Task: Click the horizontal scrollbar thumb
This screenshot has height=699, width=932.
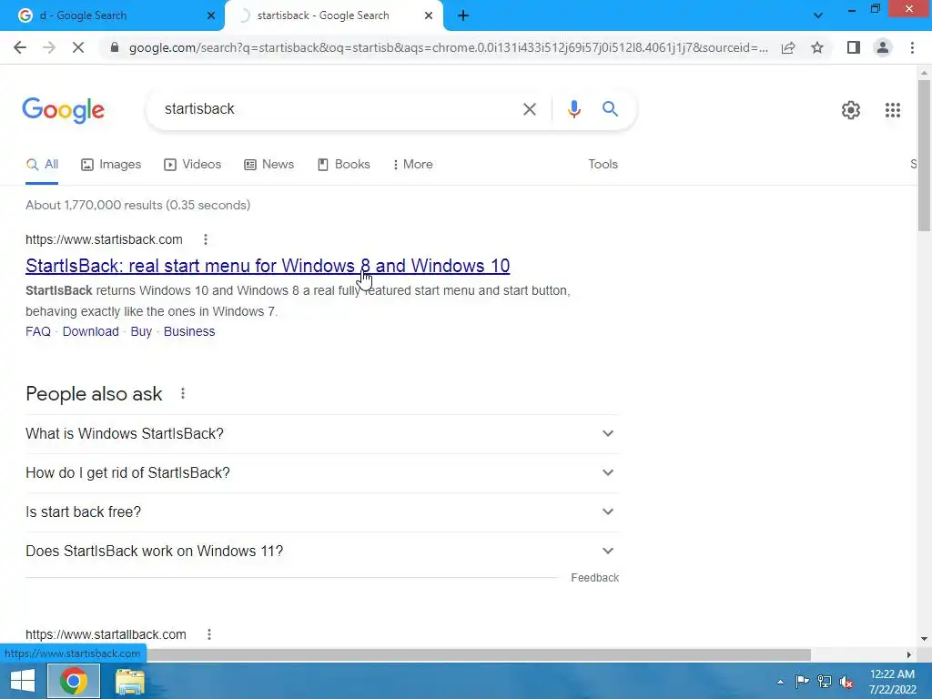Action: pos(479,654)
